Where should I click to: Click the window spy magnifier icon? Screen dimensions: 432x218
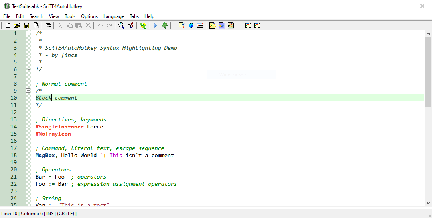point(181,25)
